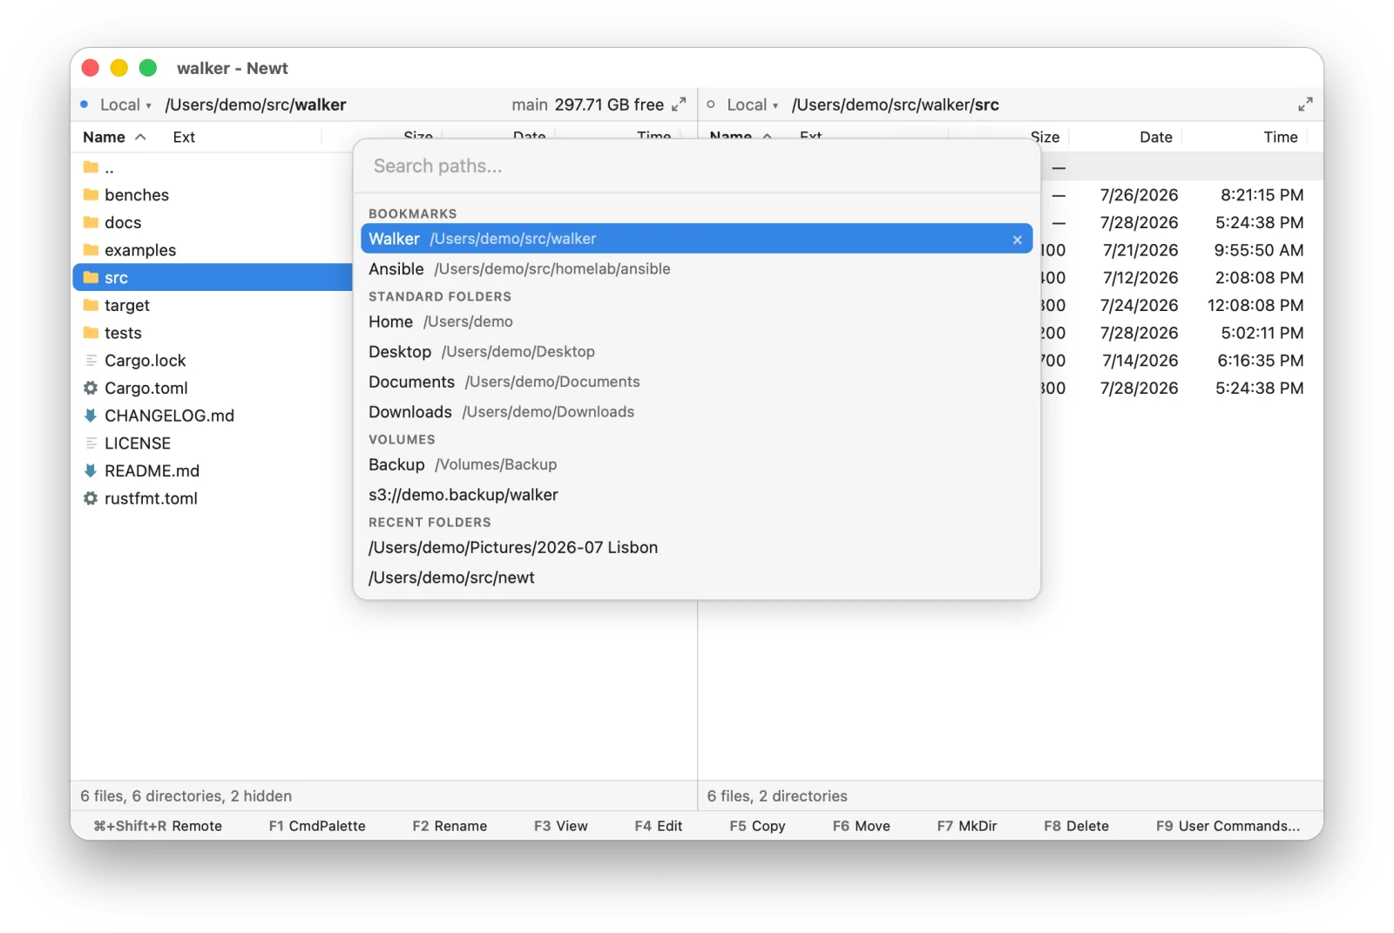Click the right pane expand arrows icon
The height and width of the screenshot is (933, 1394).
click(x=1305, y=105)
